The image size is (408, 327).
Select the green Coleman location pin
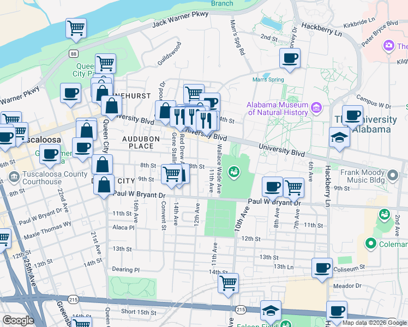371,244
